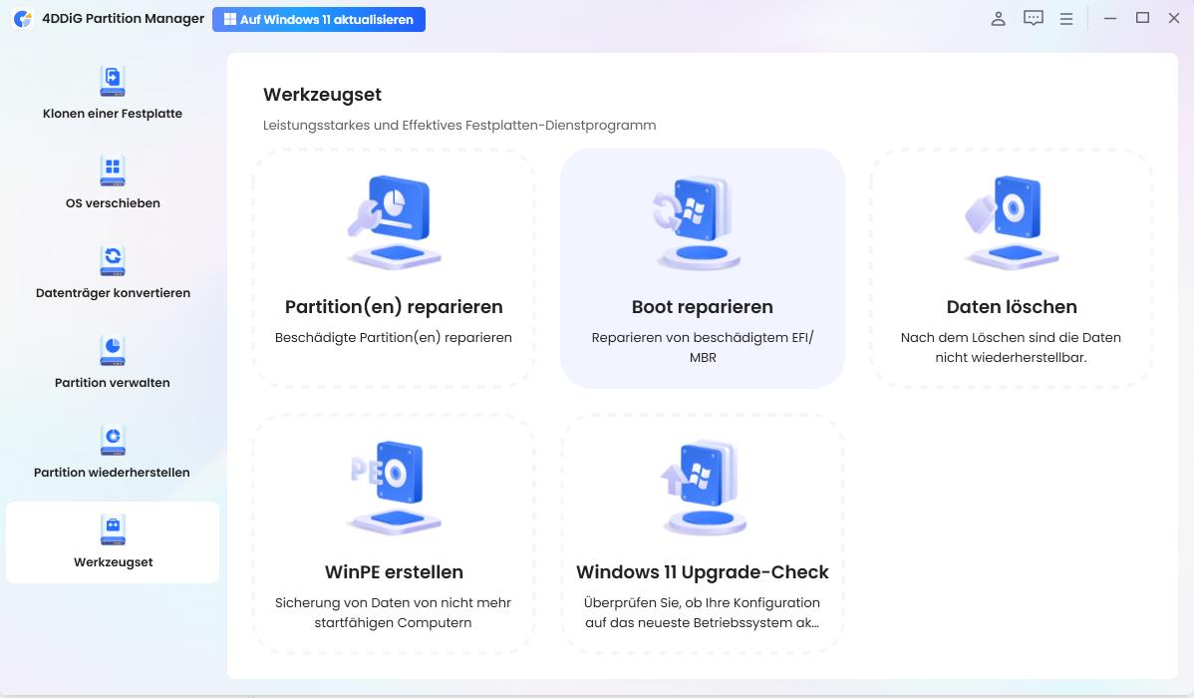This screenshot has height=698, width=1194.
Task: Click the Daten löschen eraser disk illustration
Action: point(1012,222)
